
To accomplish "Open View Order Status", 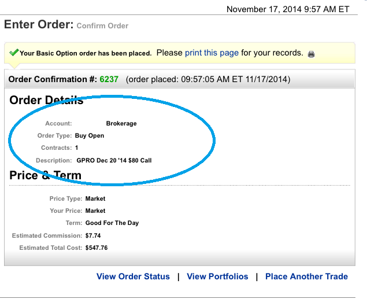I will pyautogui.click(x=133, y=276).
